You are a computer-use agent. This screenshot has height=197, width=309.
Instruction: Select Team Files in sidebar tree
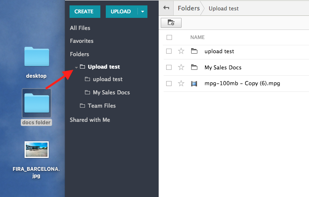point(102,106)
